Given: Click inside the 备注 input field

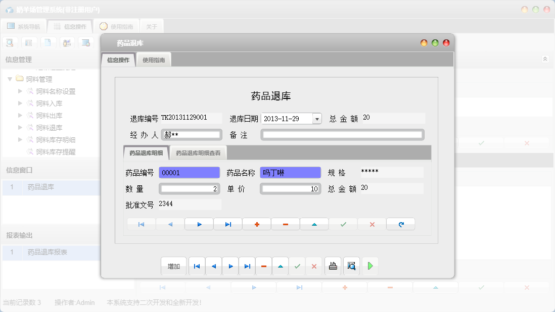Looking at the screenshot, I should pyautogui.click(x=343, y=134).
